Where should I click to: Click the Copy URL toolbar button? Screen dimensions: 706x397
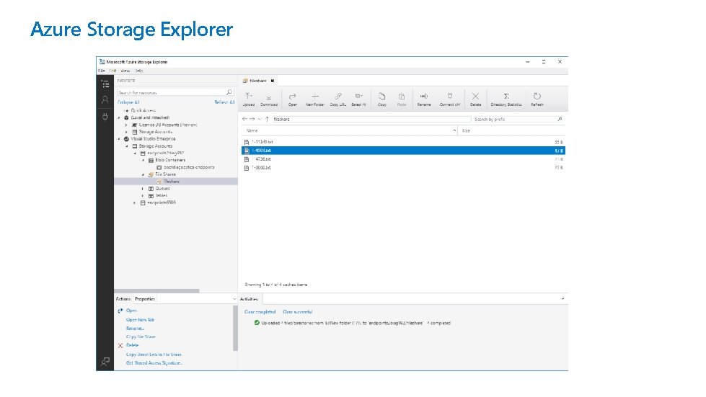pos(337,99)
